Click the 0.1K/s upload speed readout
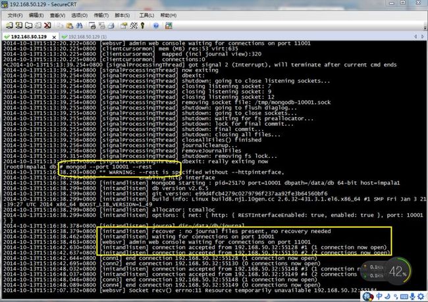 377,267
